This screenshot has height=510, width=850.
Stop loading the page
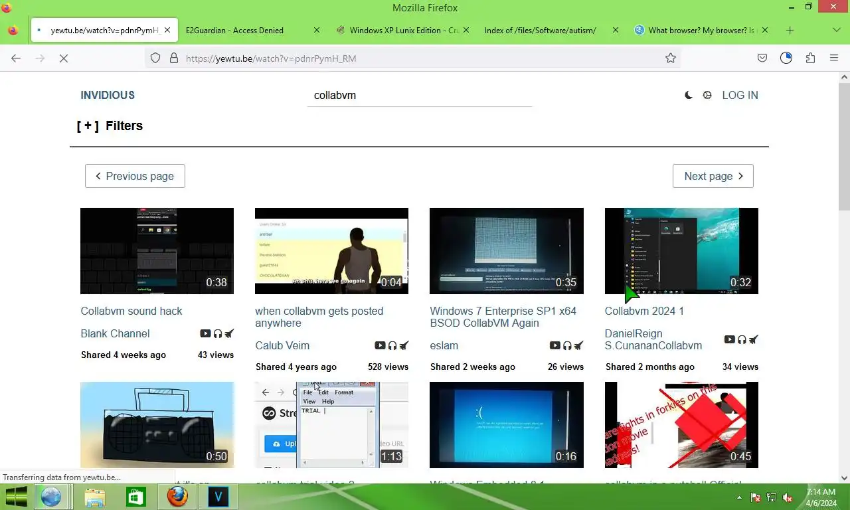click(64, 58)
